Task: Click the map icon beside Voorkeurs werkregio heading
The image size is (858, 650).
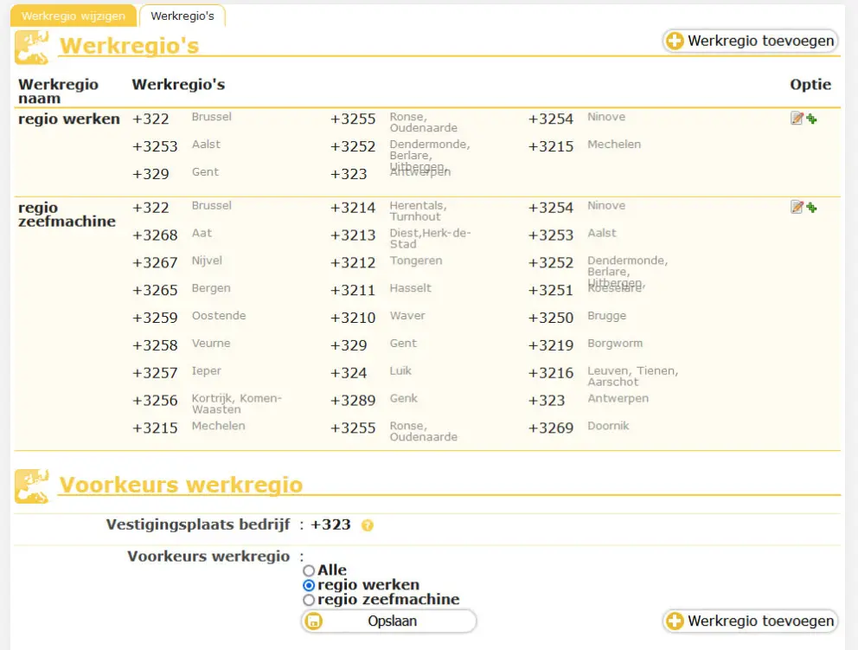Action: click(x=32, y=486)
